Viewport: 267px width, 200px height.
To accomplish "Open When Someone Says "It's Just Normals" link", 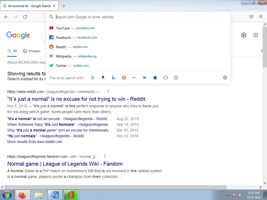I will click(58, 124).
